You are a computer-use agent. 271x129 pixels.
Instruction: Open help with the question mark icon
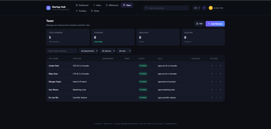[204, 8]
